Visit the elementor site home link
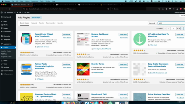185x104 pixels. point(9,12)
